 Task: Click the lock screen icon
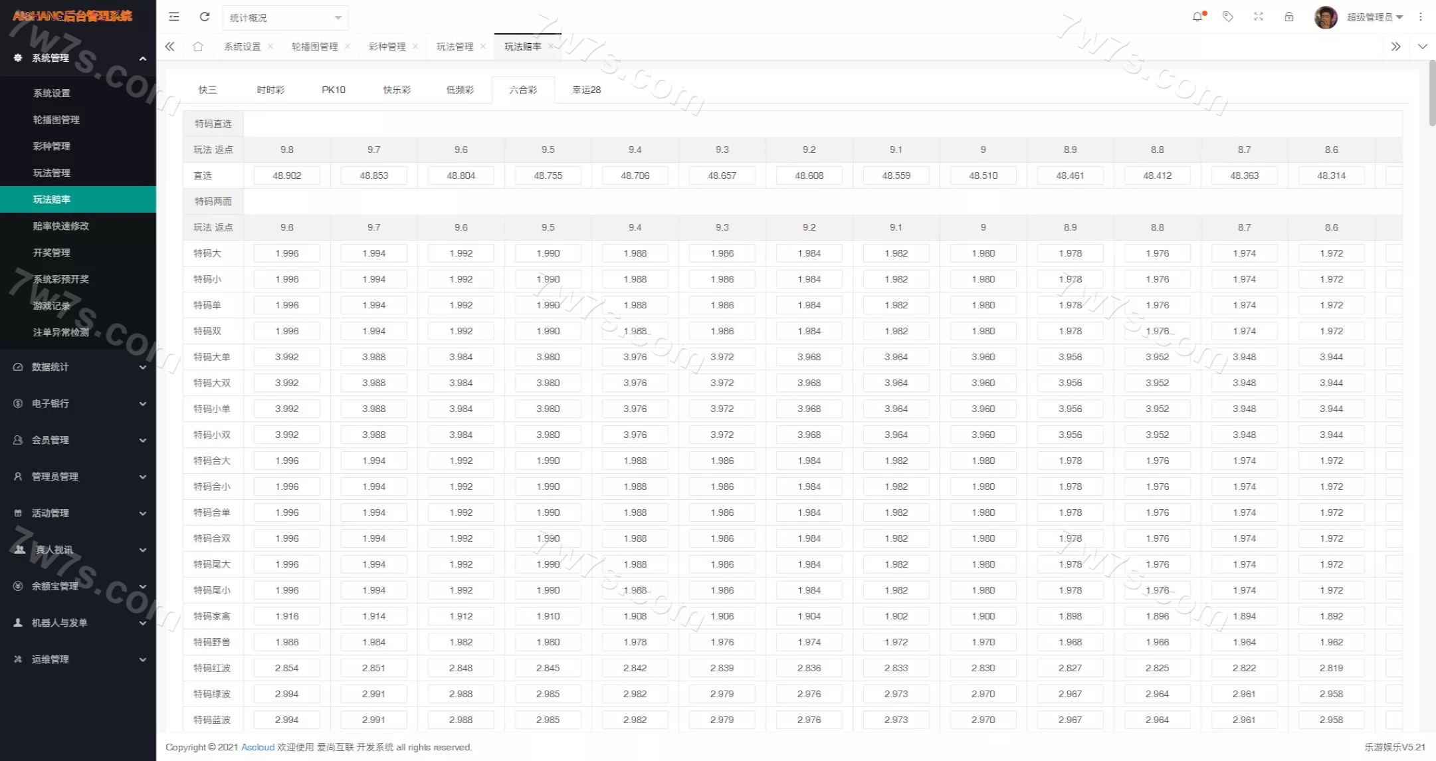pos(1289,17)
